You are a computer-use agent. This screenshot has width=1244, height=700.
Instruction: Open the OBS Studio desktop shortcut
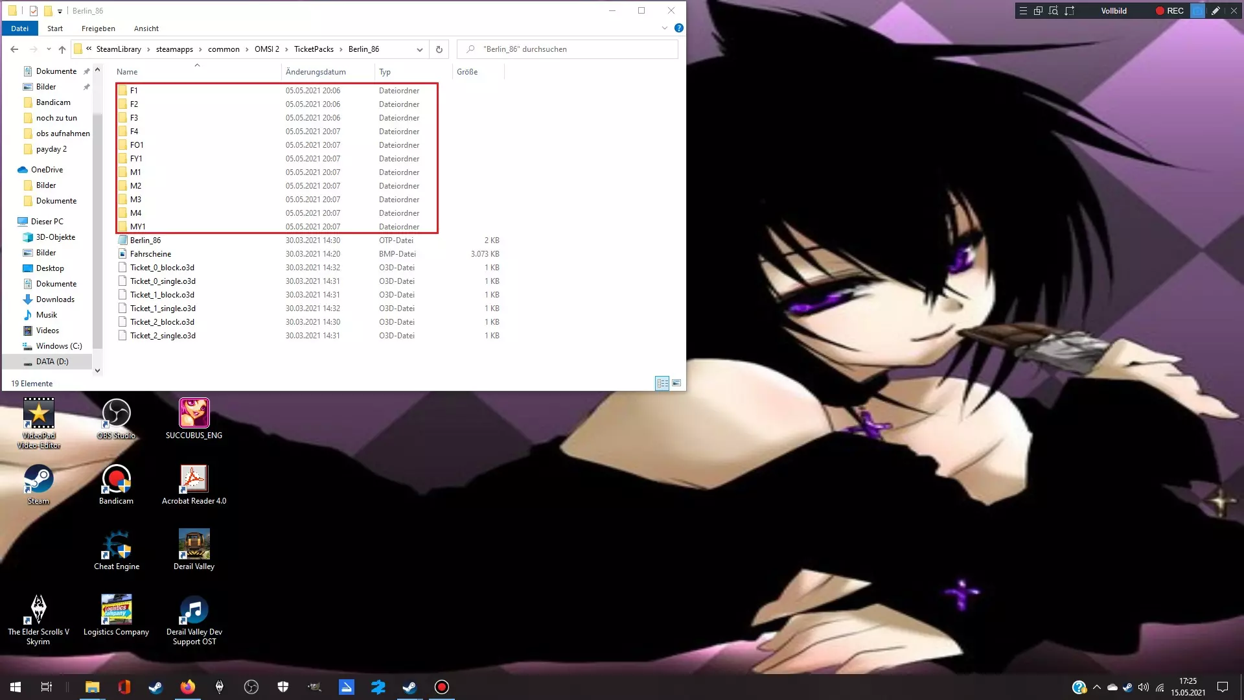117,418
